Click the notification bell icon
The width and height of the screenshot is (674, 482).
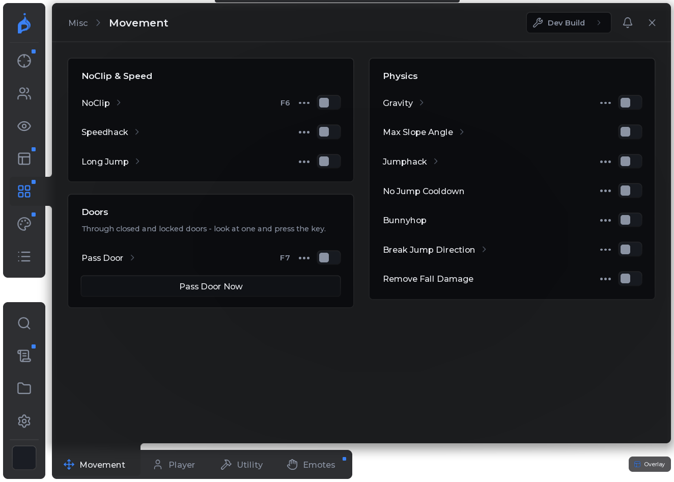pyautogui.click(x=628, y=22)
